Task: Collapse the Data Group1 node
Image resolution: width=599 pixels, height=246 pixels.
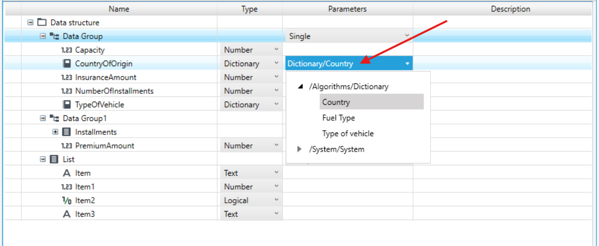Action: pyautogui.click(x=43, y=119)
